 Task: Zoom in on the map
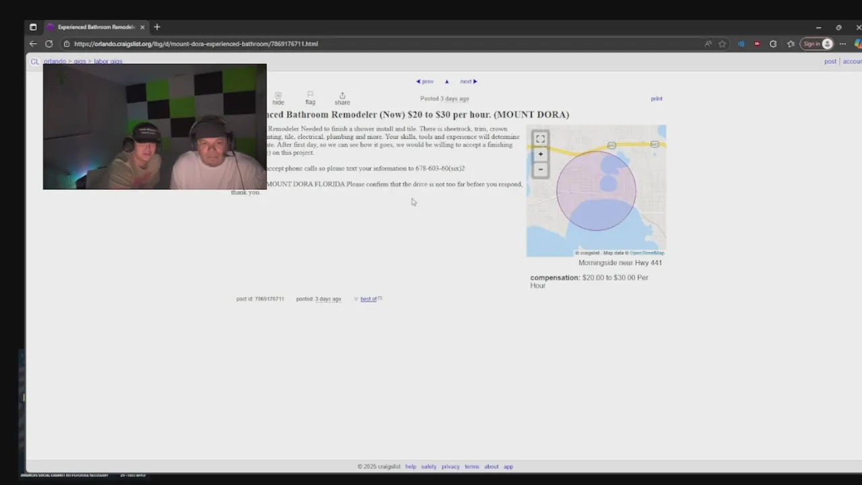[540, 154]
